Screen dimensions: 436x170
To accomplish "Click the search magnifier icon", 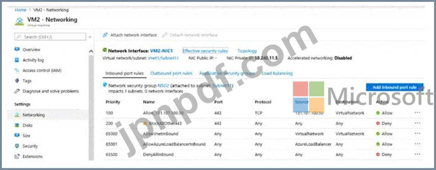I will 19,37.
